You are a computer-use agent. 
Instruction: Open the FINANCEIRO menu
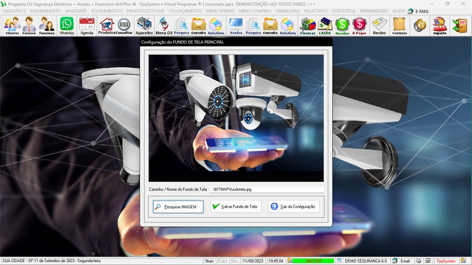[287, 11]
